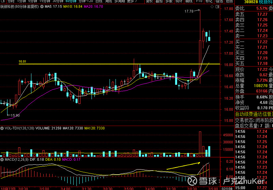The image size is (273, 190).
Task: Select the 1分钟 period tab
Action: pos(21,1)
